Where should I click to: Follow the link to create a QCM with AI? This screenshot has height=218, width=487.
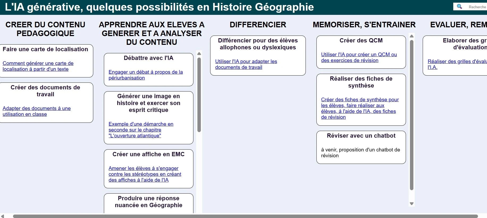point(359,57)
